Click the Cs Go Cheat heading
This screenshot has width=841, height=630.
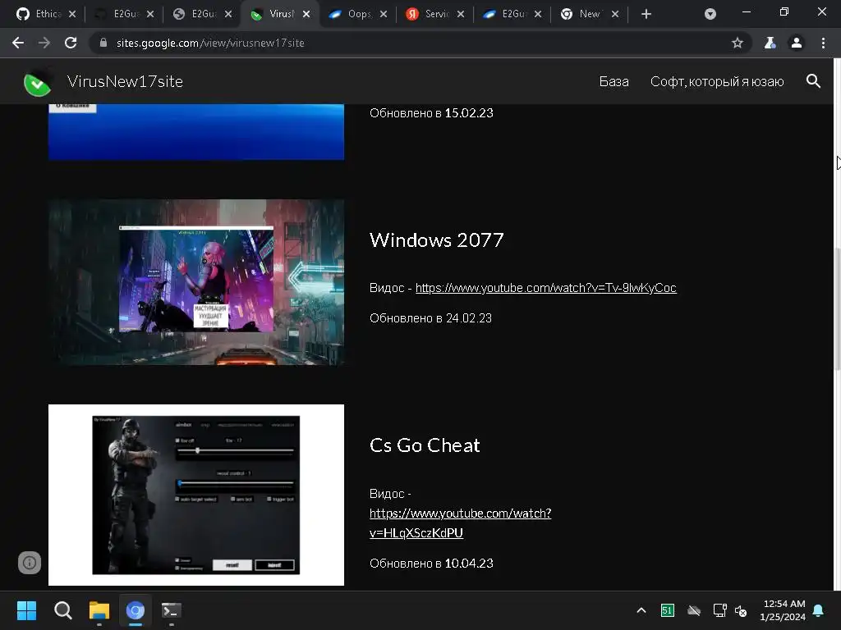pos(425,445)
